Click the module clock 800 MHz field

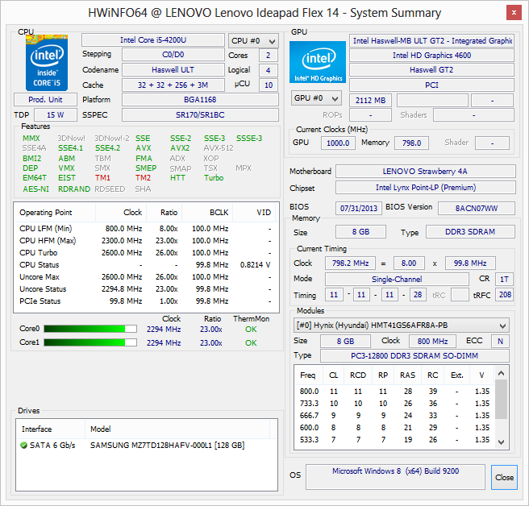[432, 341]
